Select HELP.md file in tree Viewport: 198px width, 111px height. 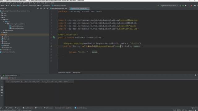tap(5, 39)
